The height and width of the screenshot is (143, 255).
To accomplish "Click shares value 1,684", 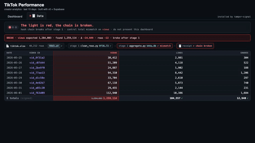I will (x=244, y=93).
